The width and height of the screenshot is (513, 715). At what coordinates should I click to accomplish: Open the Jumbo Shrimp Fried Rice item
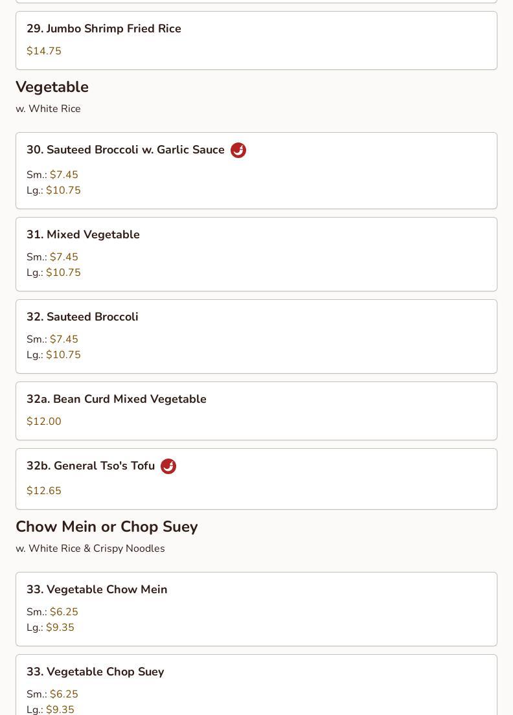(x=104, y=29)
